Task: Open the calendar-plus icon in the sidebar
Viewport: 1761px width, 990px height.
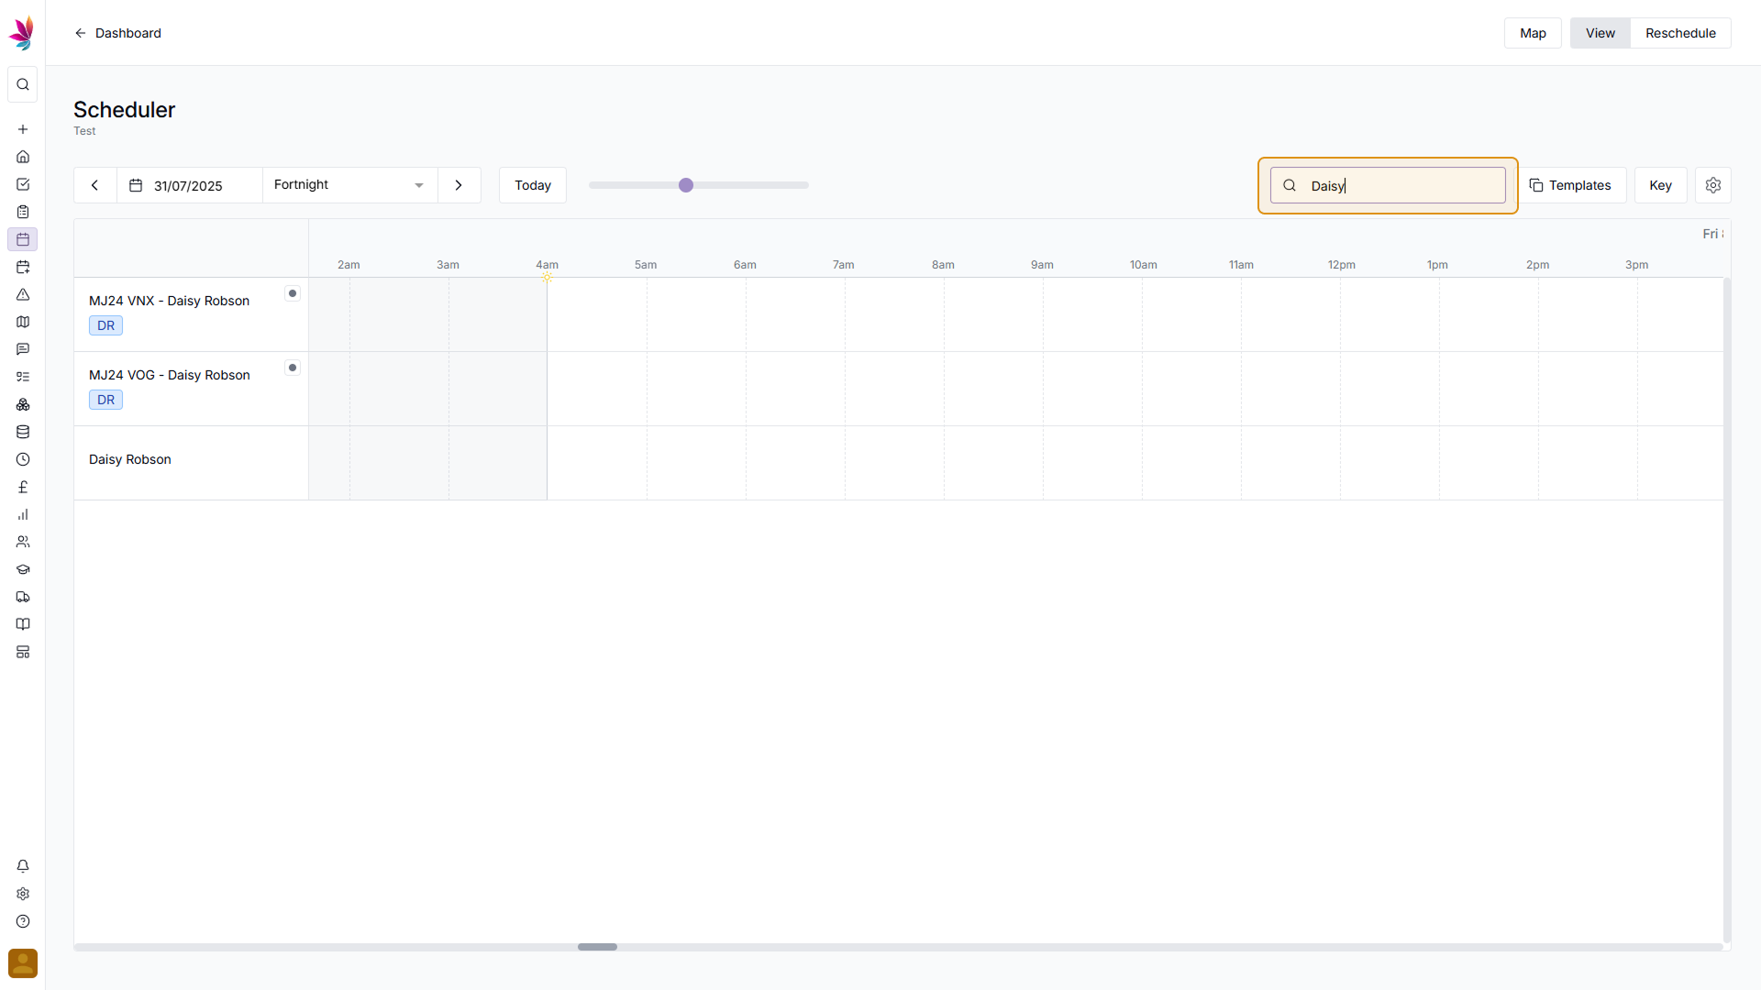Action: (x=23, y=267)
